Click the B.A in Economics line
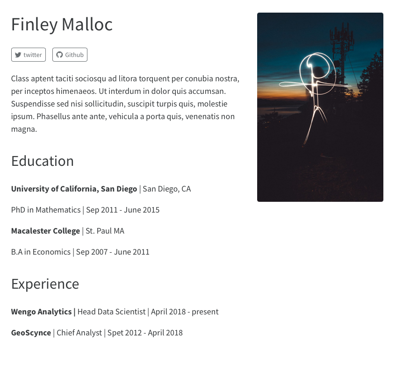This screenshot has width=396, height=384. pyautogui.click(x=41, y=252)
